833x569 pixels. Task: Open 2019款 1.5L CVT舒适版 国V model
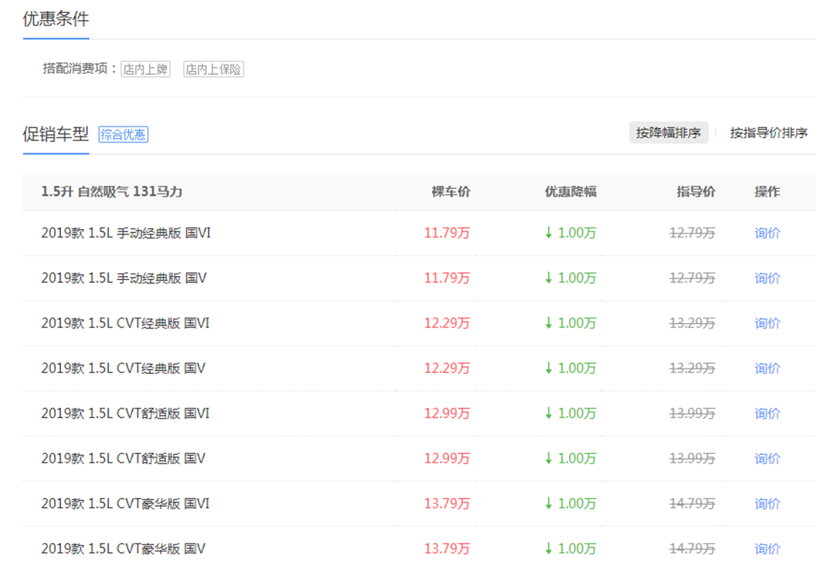click(123, 459)
